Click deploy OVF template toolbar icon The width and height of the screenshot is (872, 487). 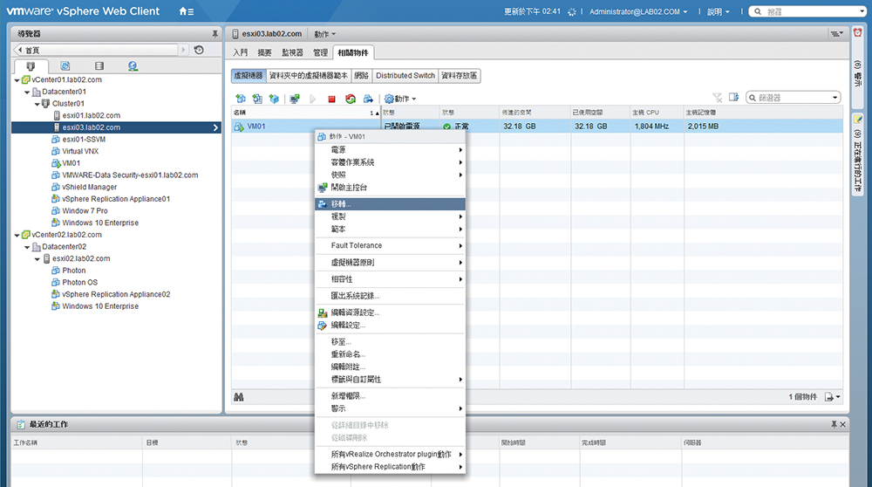pyautogui.click(x=274, y=99)
